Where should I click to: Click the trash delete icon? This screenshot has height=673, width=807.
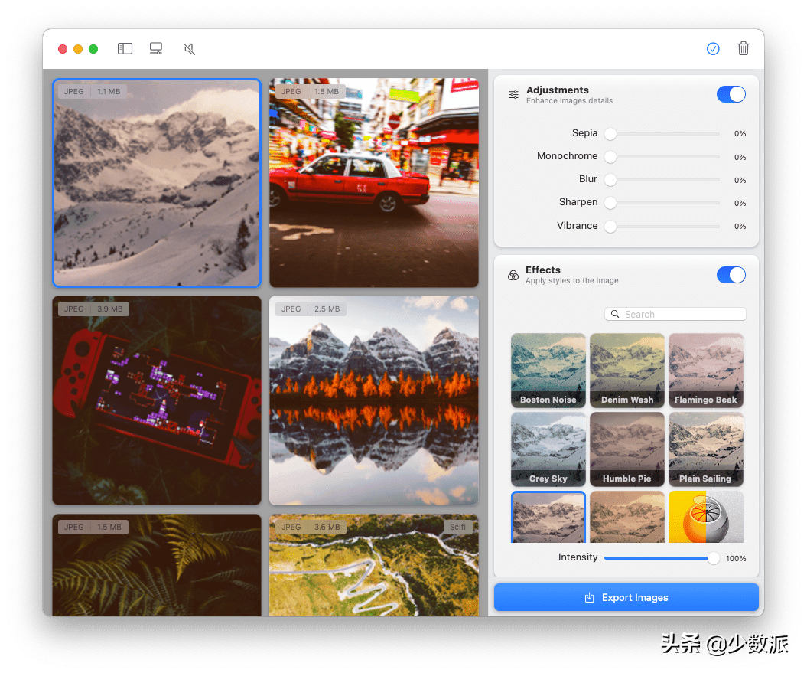tap(744, 48)
